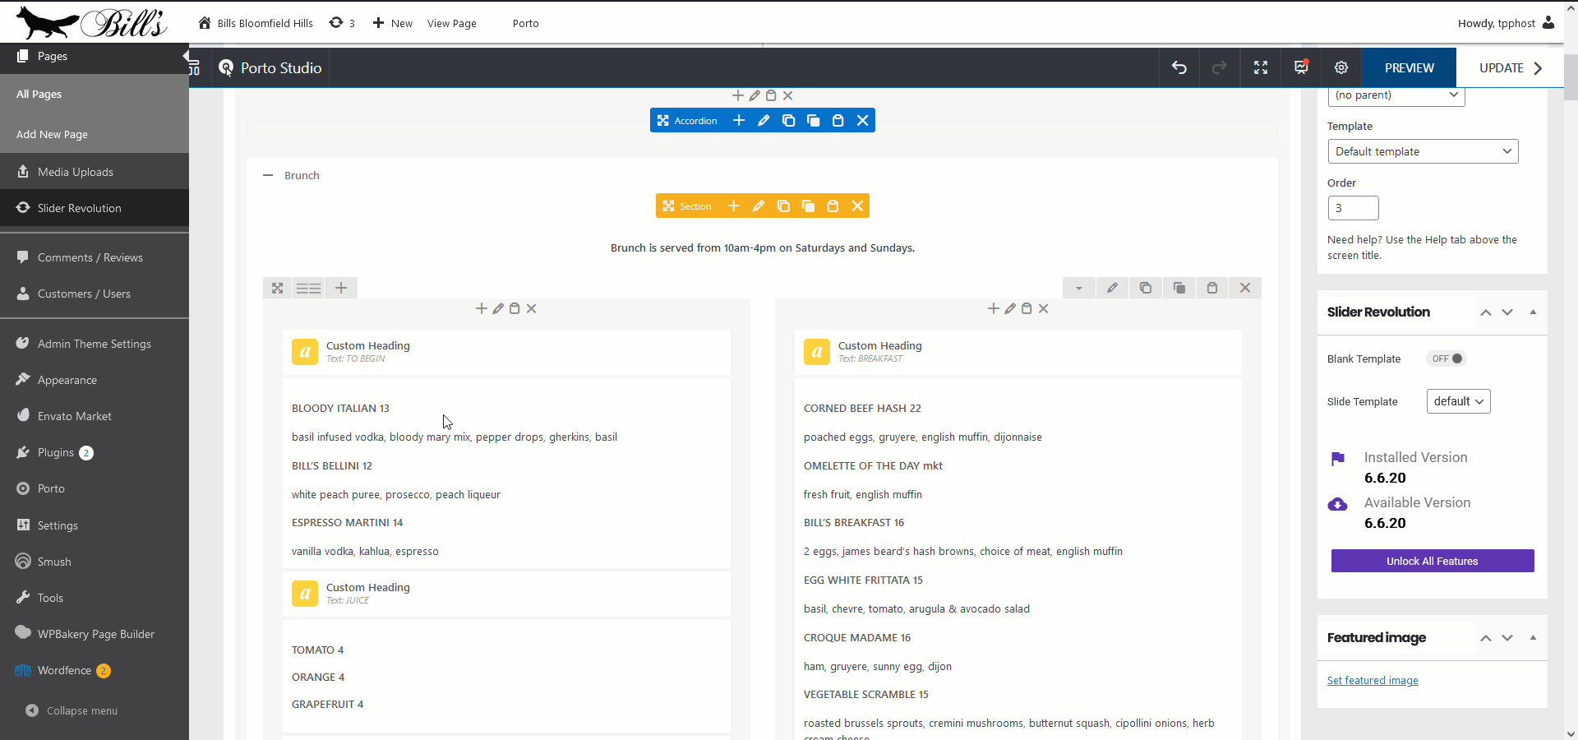The height and width of the screenshot is (740, 1578).
Task: Open the Default template dropdown
Action: point(1423,151)
